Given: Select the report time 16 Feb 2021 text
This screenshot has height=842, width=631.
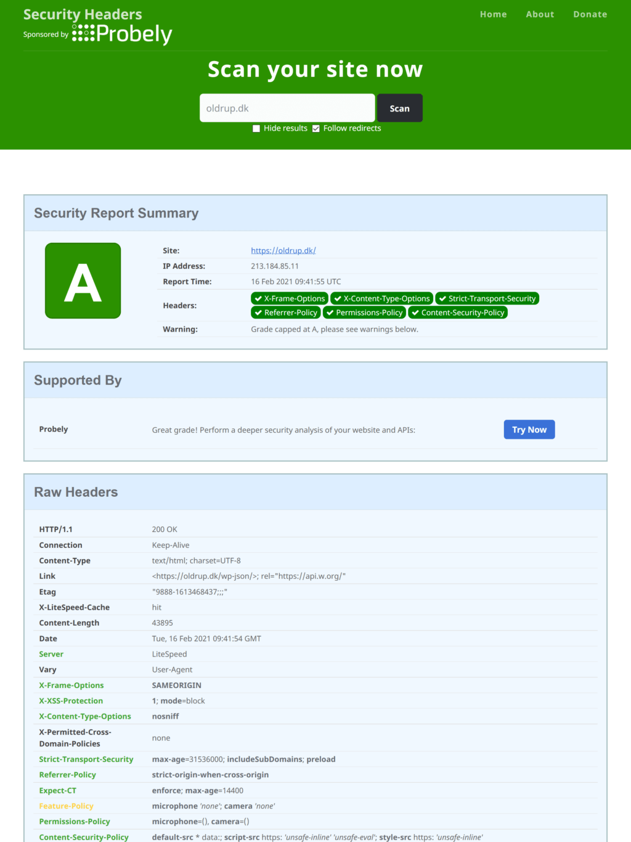Looking at the screenshot, I should pos(296,282).
